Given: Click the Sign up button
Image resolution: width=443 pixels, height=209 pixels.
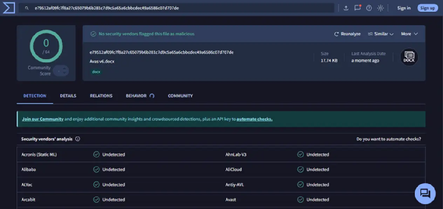Looking at the screenshot, I should pos(428,8).
